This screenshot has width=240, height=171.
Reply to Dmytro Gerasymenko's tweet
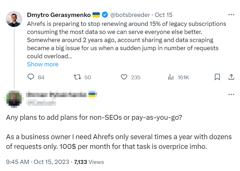tap(31, 77)
